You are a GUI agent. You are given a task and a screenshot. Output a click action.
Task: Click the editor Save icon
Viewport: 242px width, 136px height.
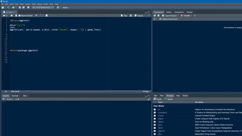click(x=16, y=15)
